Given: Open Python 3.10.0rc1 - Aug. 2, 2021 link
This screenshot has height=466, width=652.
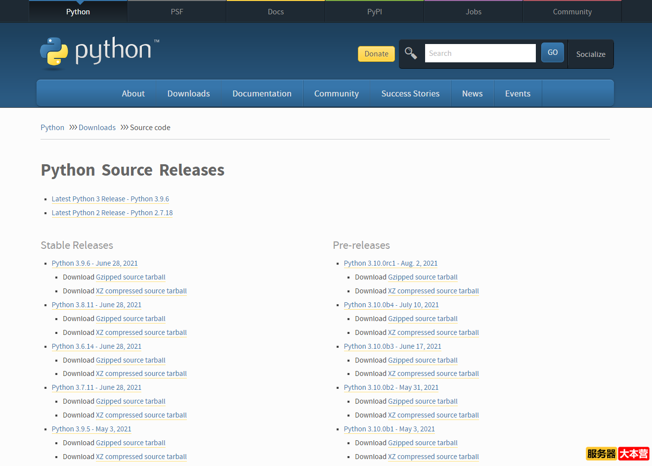Looking at the screenshot, I should pyautogui.click(x=391, y=263).
